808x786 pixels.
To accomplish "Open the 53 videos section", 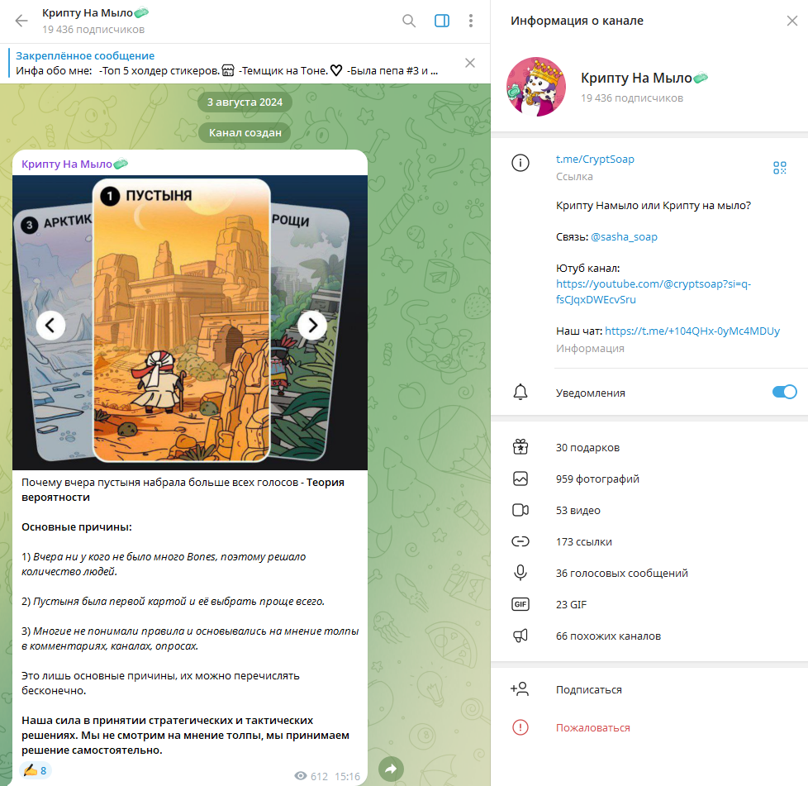I will tap(649, 510).
